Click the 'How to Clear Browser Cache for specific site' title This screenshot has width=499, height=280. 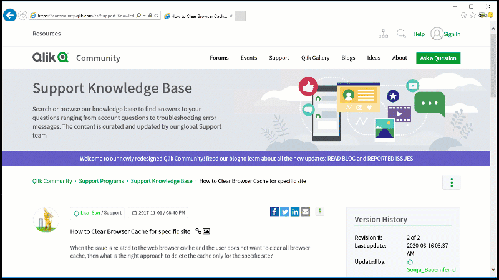click(x=130, y=231)
